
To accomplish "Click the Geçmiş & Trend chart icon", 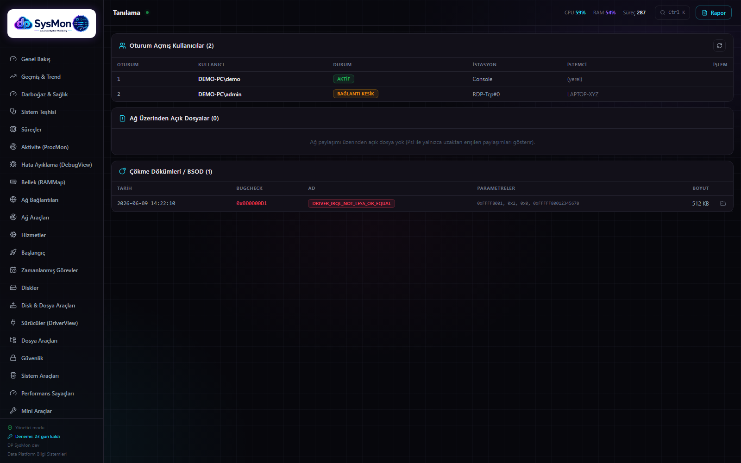I will coord(13,76).
